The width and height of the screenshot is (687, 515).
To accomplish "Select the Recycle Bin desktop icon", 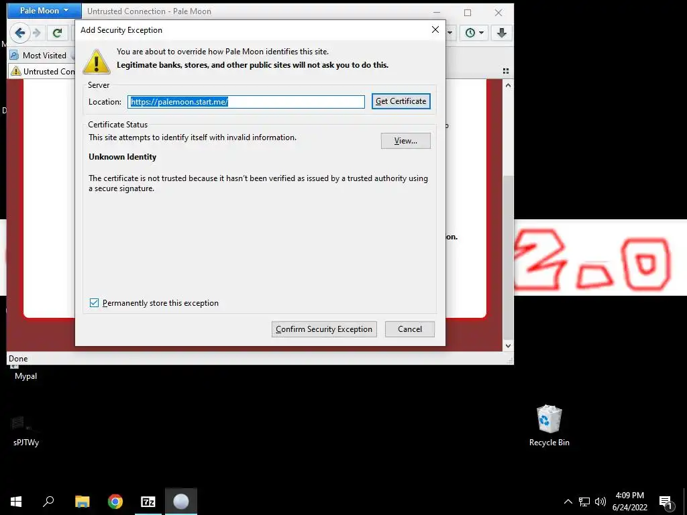I will 549,426.
